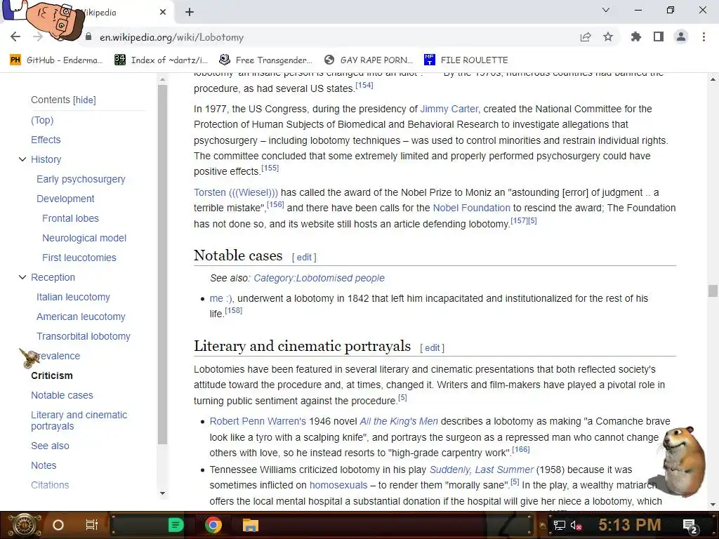This screenshot has height=539, width=719.
Task: Open the tab search chevron
Action: click(x=606, y=10)
